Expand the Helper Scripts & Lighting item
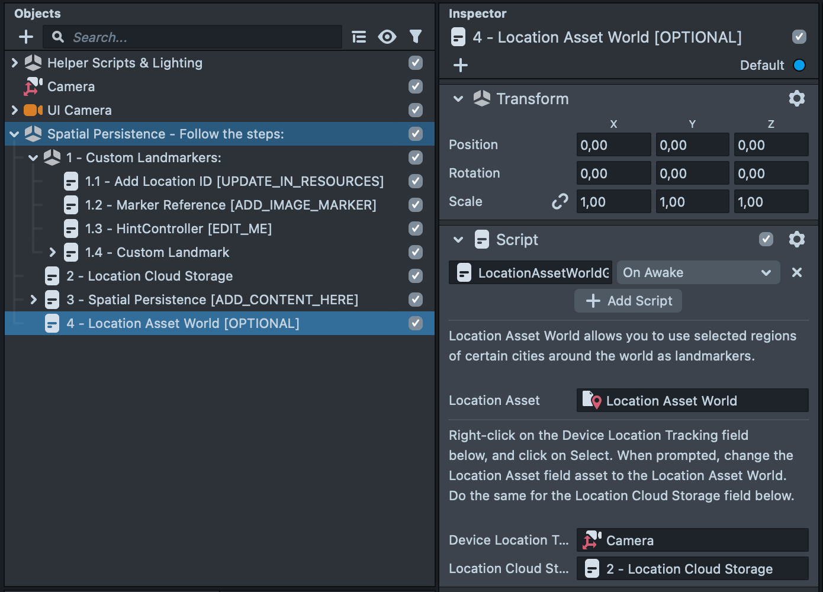The height and width of the screenshot is (592, 823). click(15, 63)
